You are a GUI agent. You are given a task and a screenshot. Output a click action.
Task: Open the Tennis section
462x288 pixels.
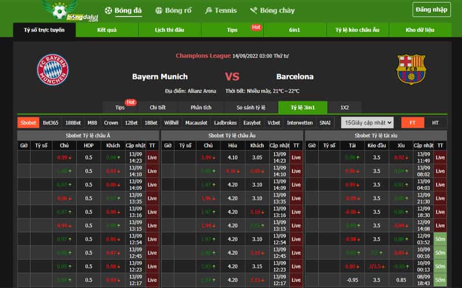(226, 10)
